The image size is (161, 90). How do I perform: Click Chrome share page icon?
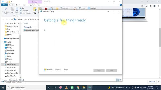pyautogui.click(x=142, y=6)
